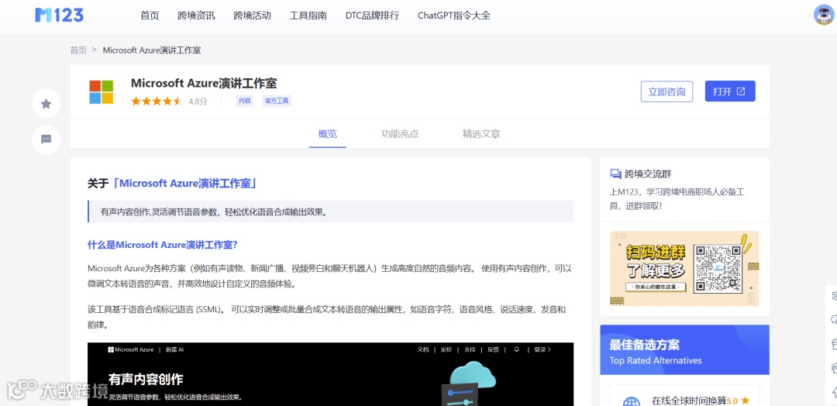
Task: Click the page title Microsoft Azure演讲工作室
Action: (x=204, y=83)
